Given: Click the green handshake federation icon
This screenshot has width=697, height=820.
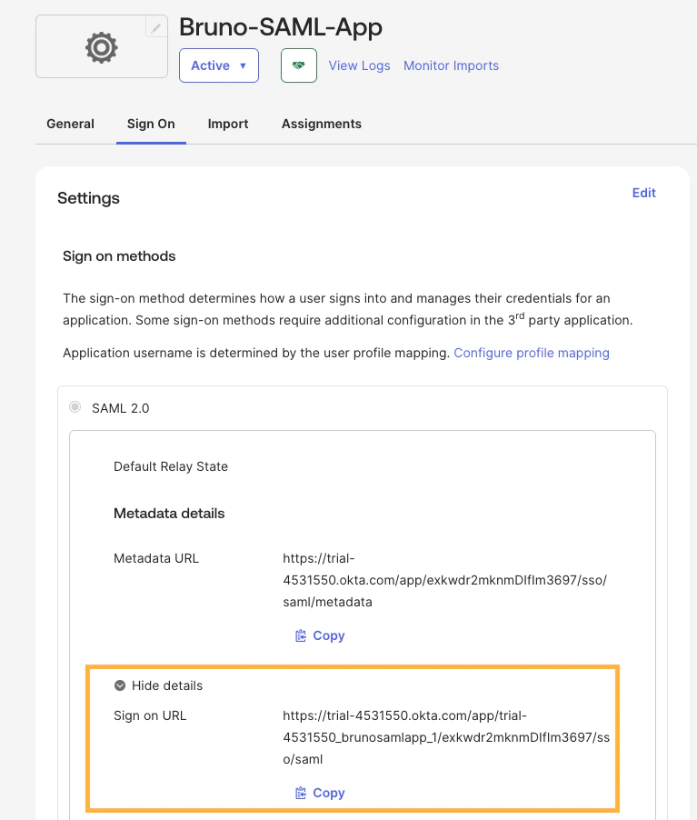Looking at the screenshot, I should (x=298, y=65).
